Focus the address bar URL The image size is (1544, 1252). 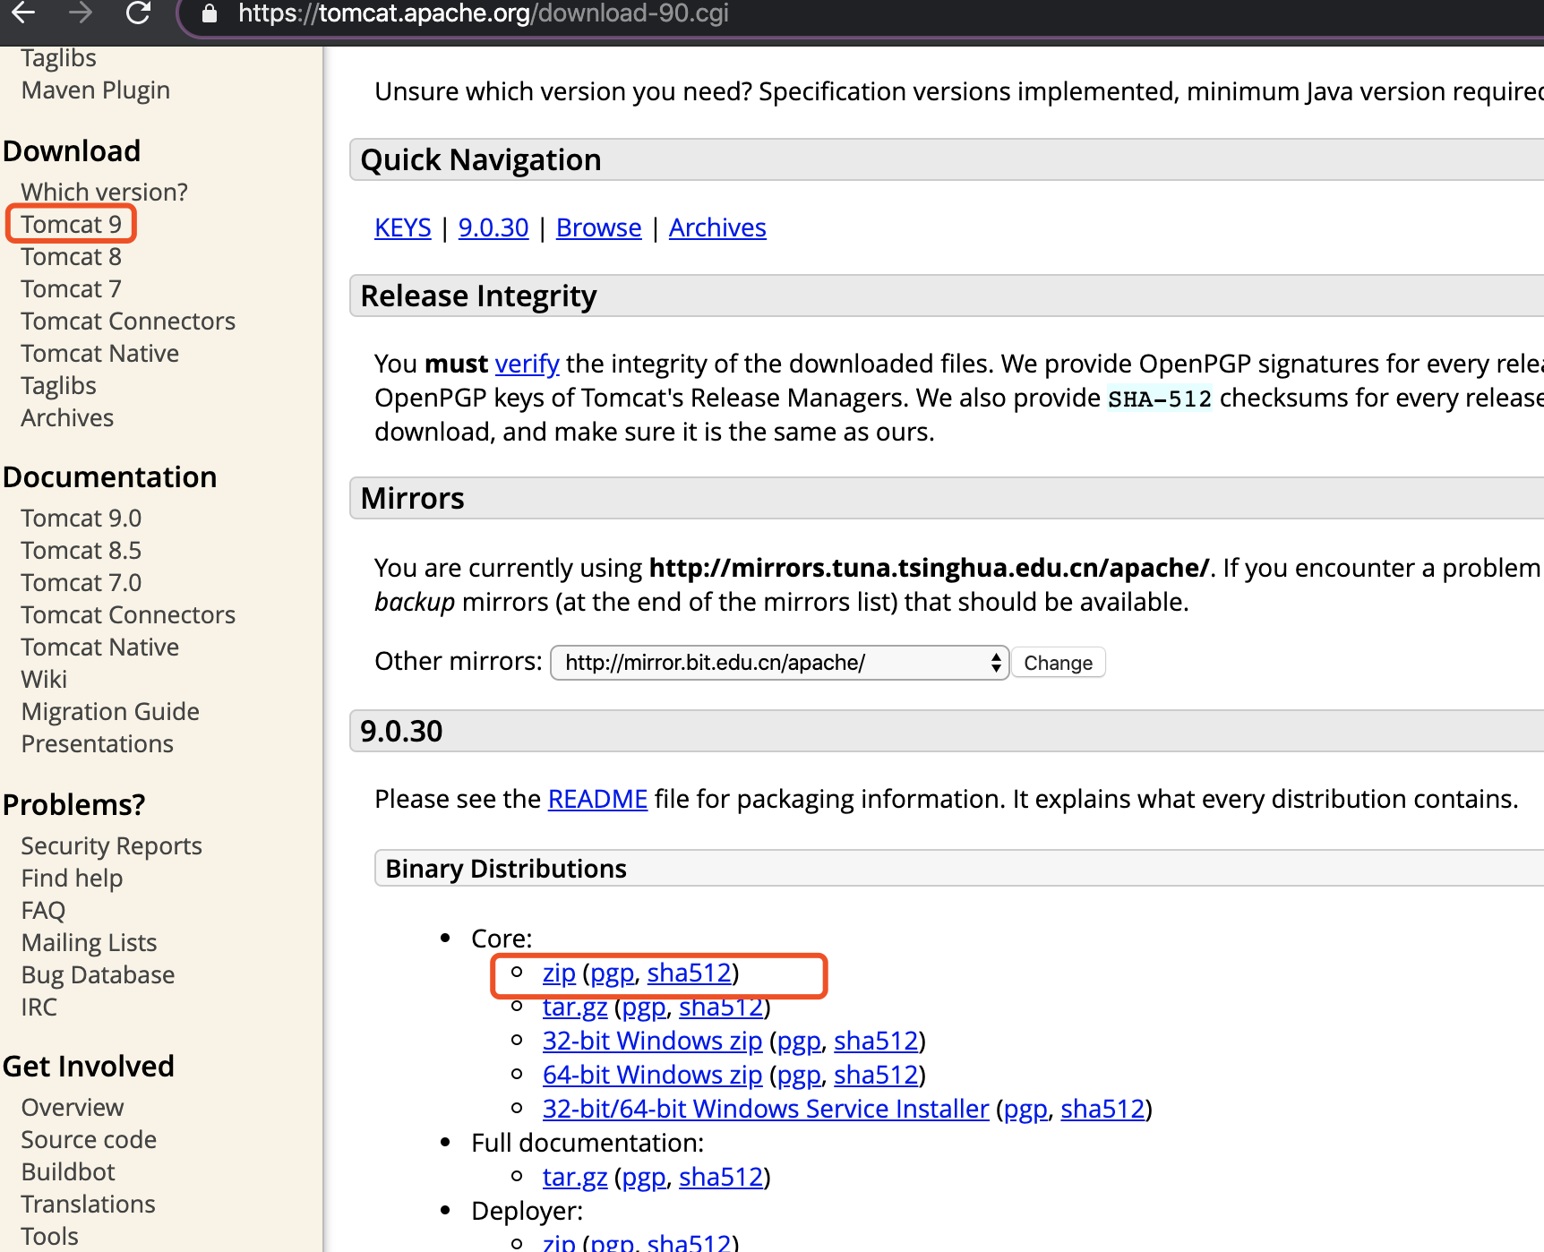(484, 13)
